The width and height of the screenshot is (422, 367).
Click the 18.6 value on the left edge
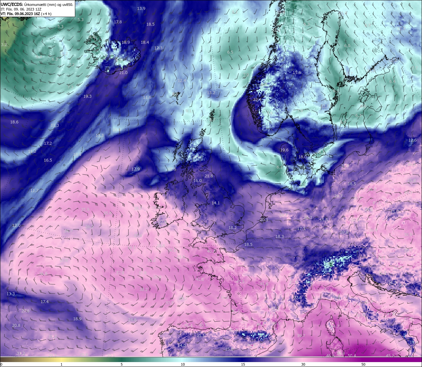tap(14, 122)
